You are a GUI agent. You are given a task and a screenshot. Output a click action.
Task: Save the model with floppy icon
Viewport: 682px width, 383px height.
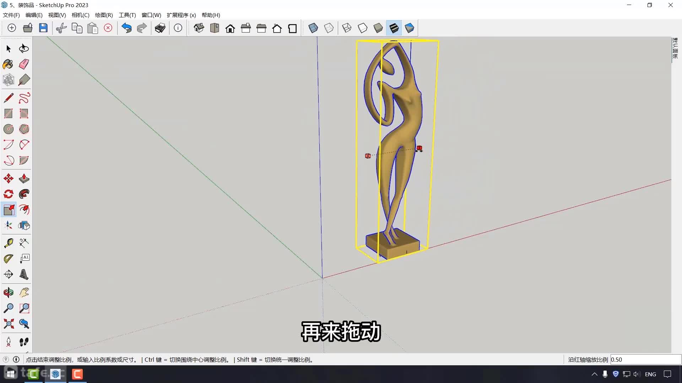[x=43, y=28]
